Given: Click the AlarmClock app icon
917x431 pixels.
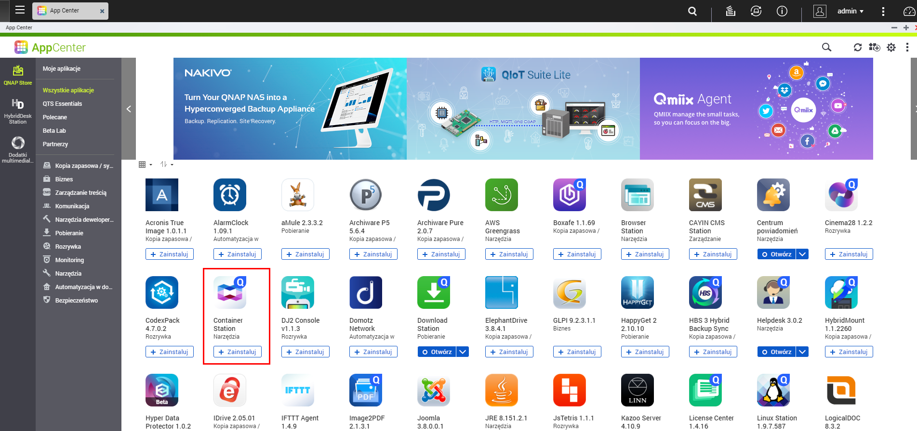Looking at the screenshot, I should 230,195.
